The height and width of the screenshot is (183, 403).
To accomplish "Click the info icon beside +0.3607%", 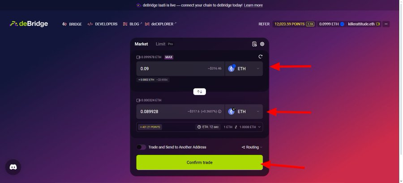I will pos(219,112).
